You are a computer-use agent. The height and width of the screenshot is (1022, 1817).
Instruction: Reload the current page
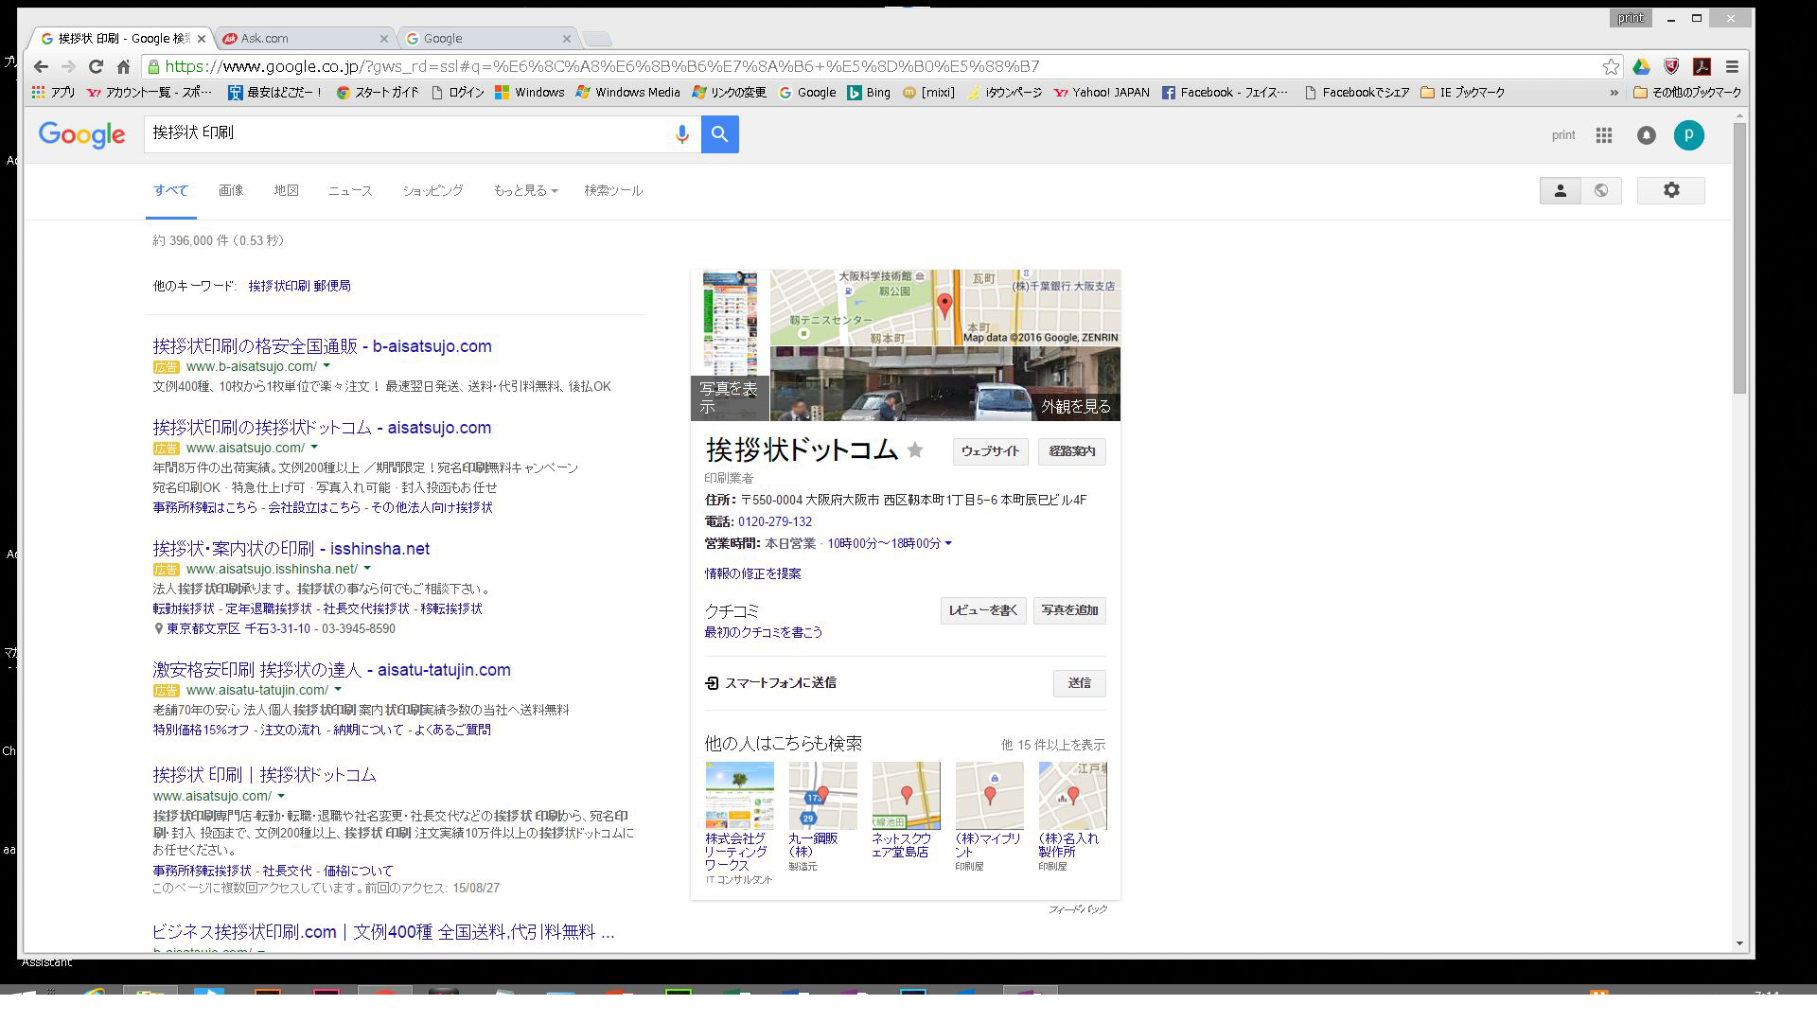96,66
